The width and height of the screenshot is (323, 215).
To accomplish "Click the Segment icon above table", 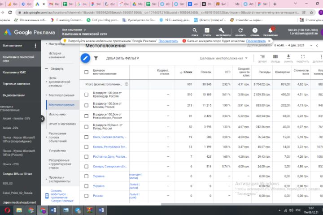I will (262, 58).
